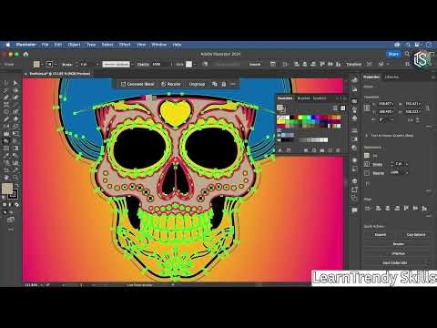This screenshot has height=328, width=437.
Task: Click Expand under Quick Actions
Action: [x=381, y=235]
